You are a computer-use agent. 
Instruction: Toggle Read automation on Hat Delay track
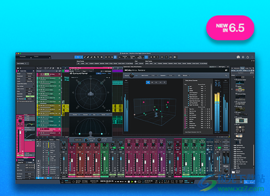click(47, 74)
